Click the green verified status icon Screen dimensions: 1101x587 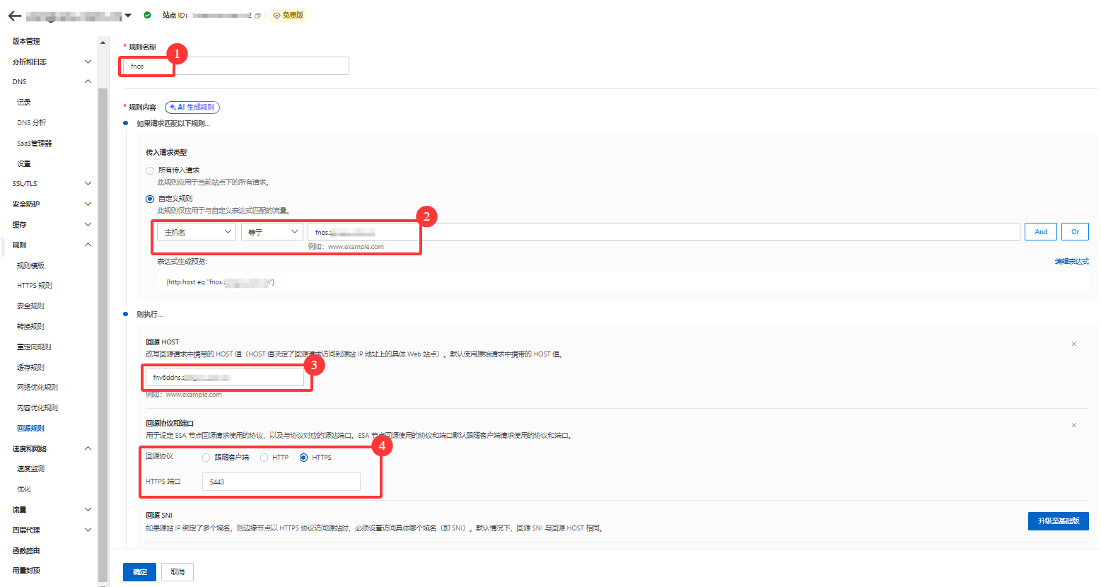coord(147,15)
